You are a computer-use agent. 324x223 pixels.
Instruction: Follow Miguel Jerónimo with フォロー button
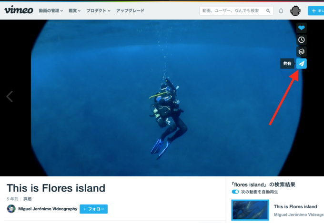(x=93, y=209)
